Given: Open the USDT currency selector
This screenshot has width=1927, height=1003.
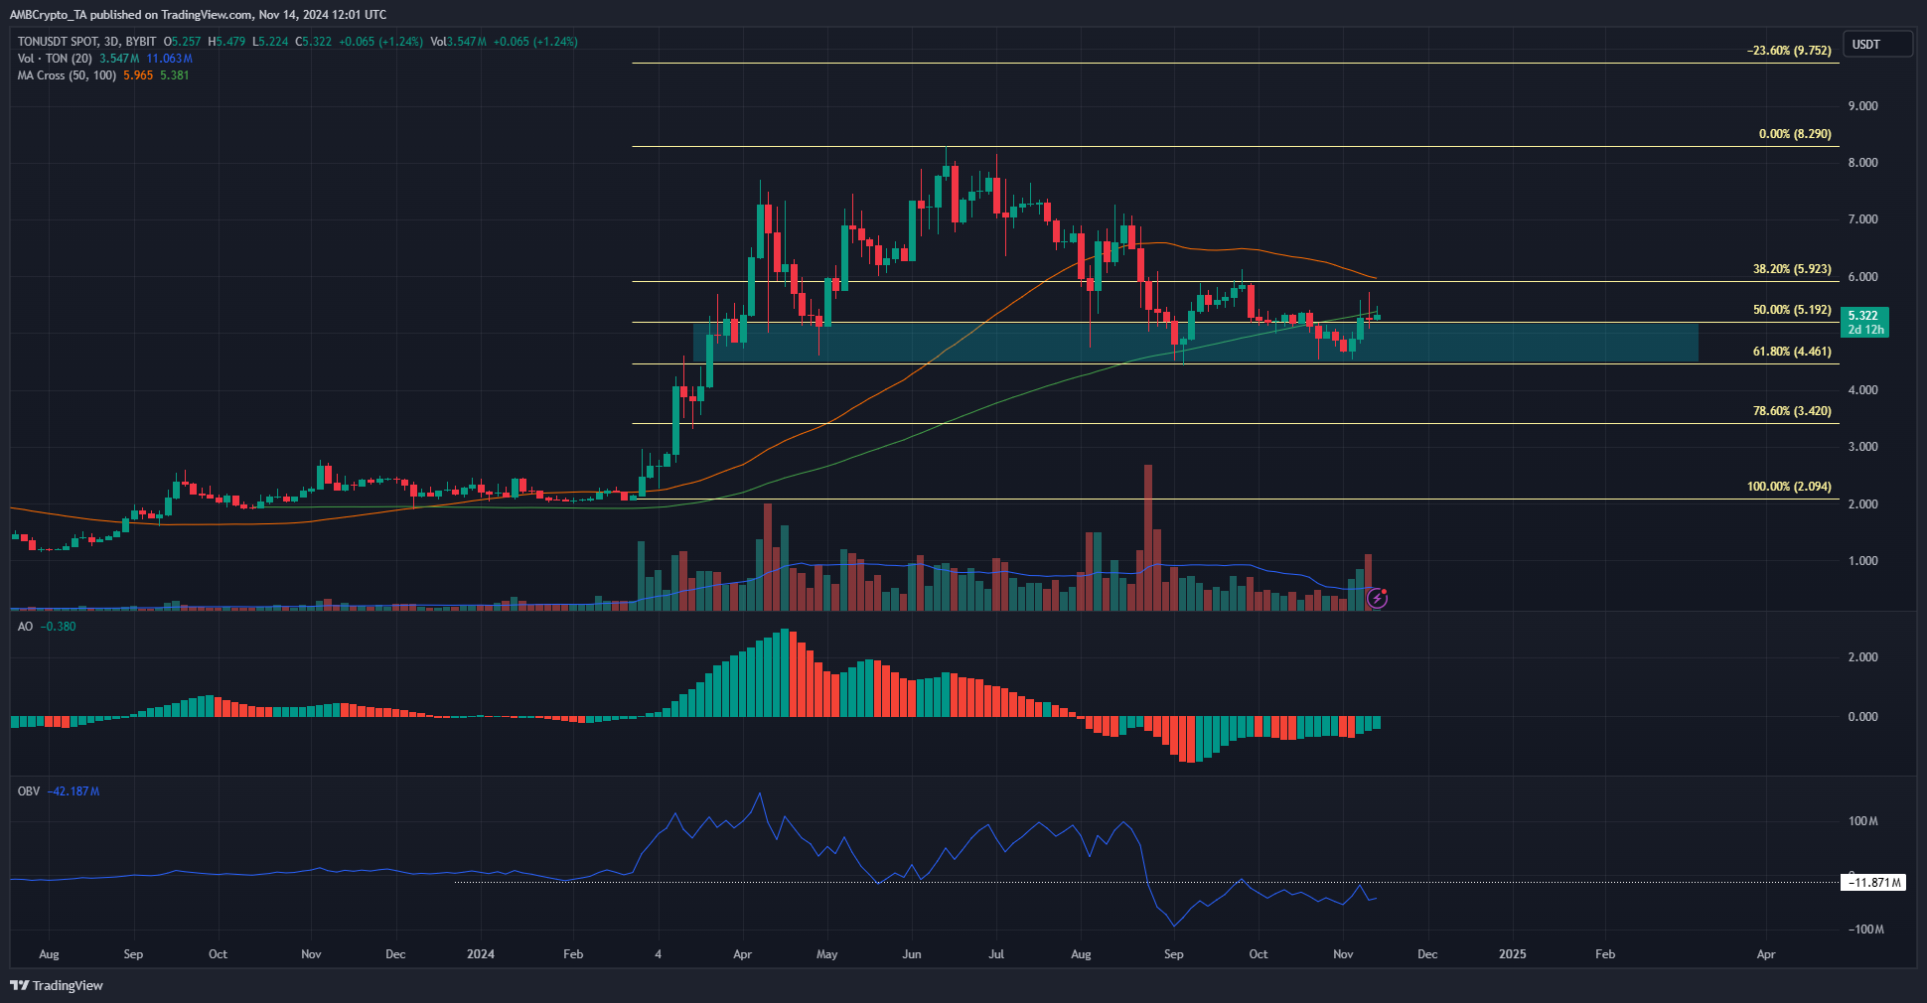Looking at the screenshot, I should tap(1876, 45).
